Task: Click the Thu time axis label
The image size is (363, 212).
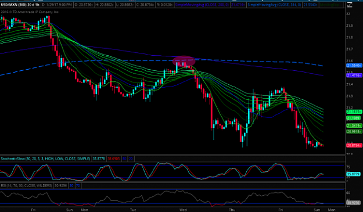Action: pos(232,210)
